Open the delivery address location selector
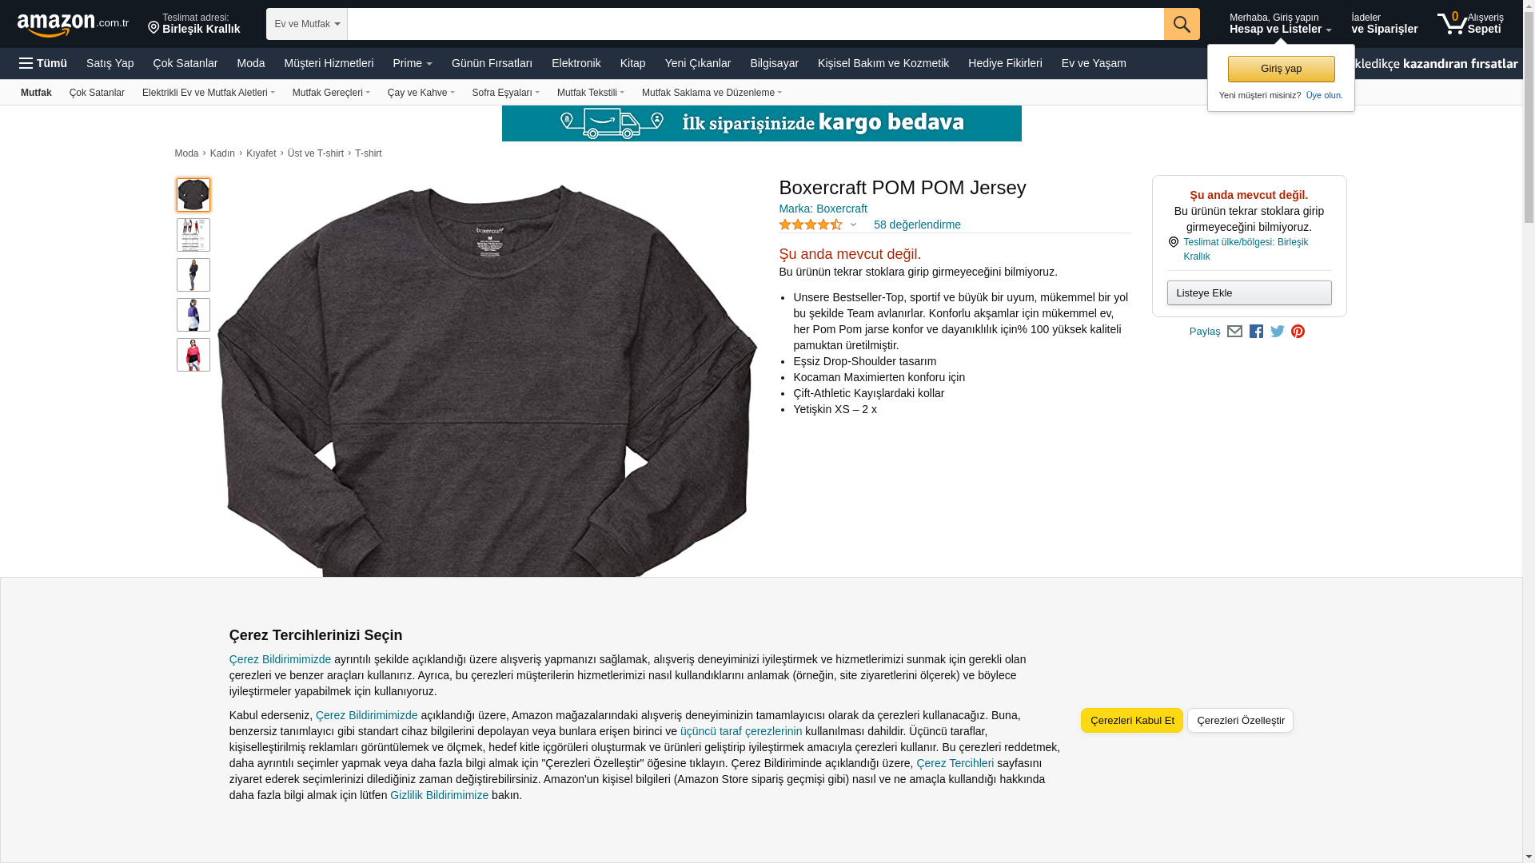Image resolution: width=1535 pixels, height=863 pixels. (x=194, y=24)
